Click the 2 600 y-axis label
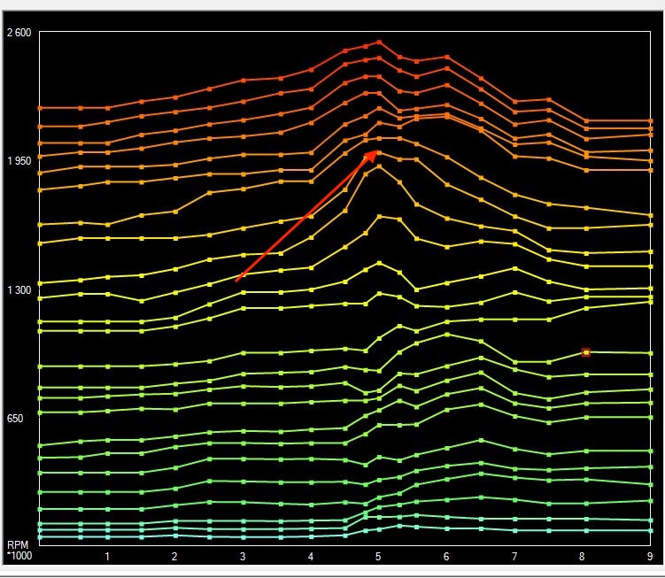The height and width of the screenshot is (578, 665). tap(19, 34)
